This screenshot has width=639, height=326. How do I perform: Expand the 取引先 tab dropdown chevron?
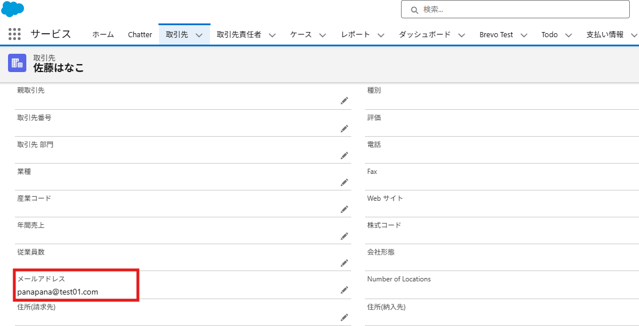[199, 35]
